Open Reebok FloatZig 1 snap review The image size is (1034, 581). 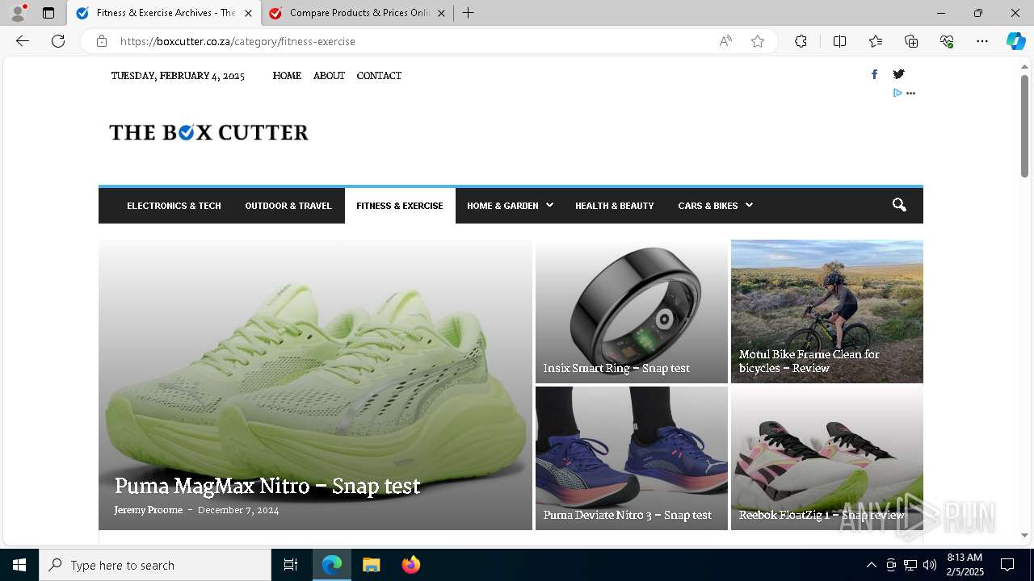822,515
